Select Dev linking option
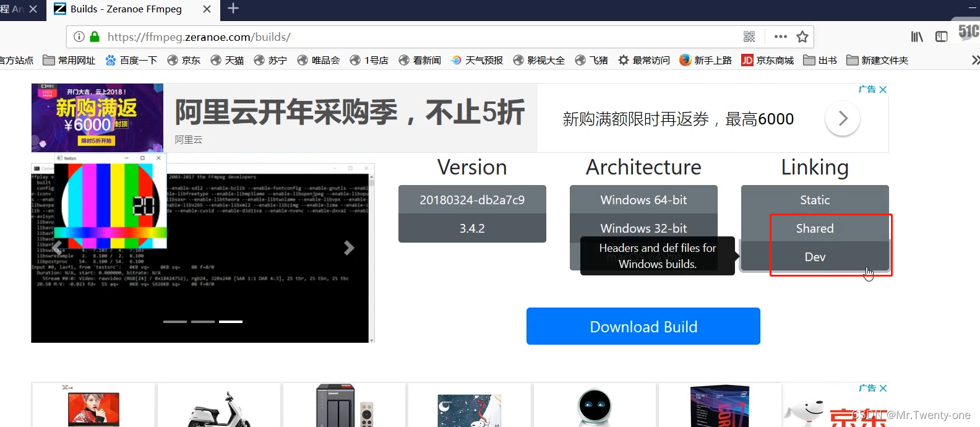The image size is (980, 427). [815, 257]
